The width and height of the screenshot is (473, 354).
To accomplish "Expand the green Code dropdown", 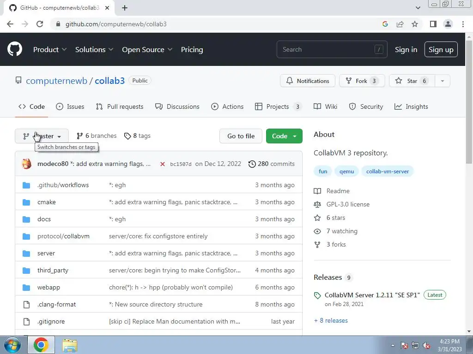I will coord(284,136).
